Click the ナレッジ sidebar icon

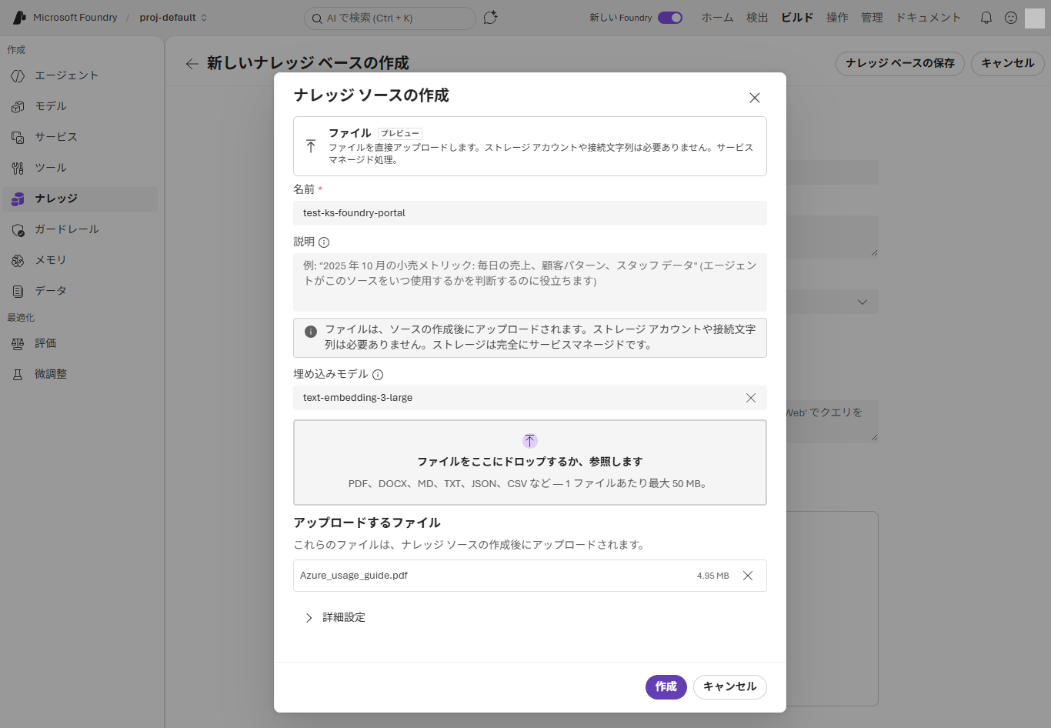tap(18, 199)
